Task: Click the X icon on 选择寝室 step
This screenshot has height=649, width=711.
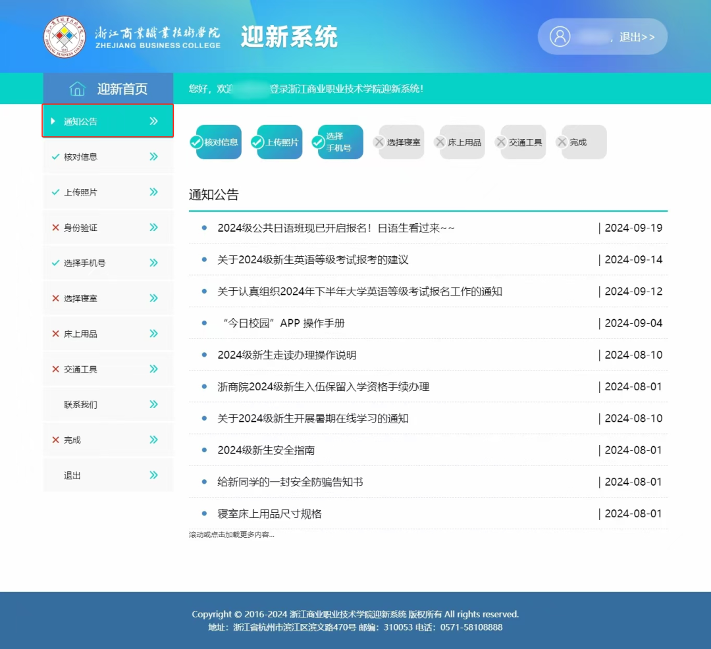Action: tap(379, 142)
